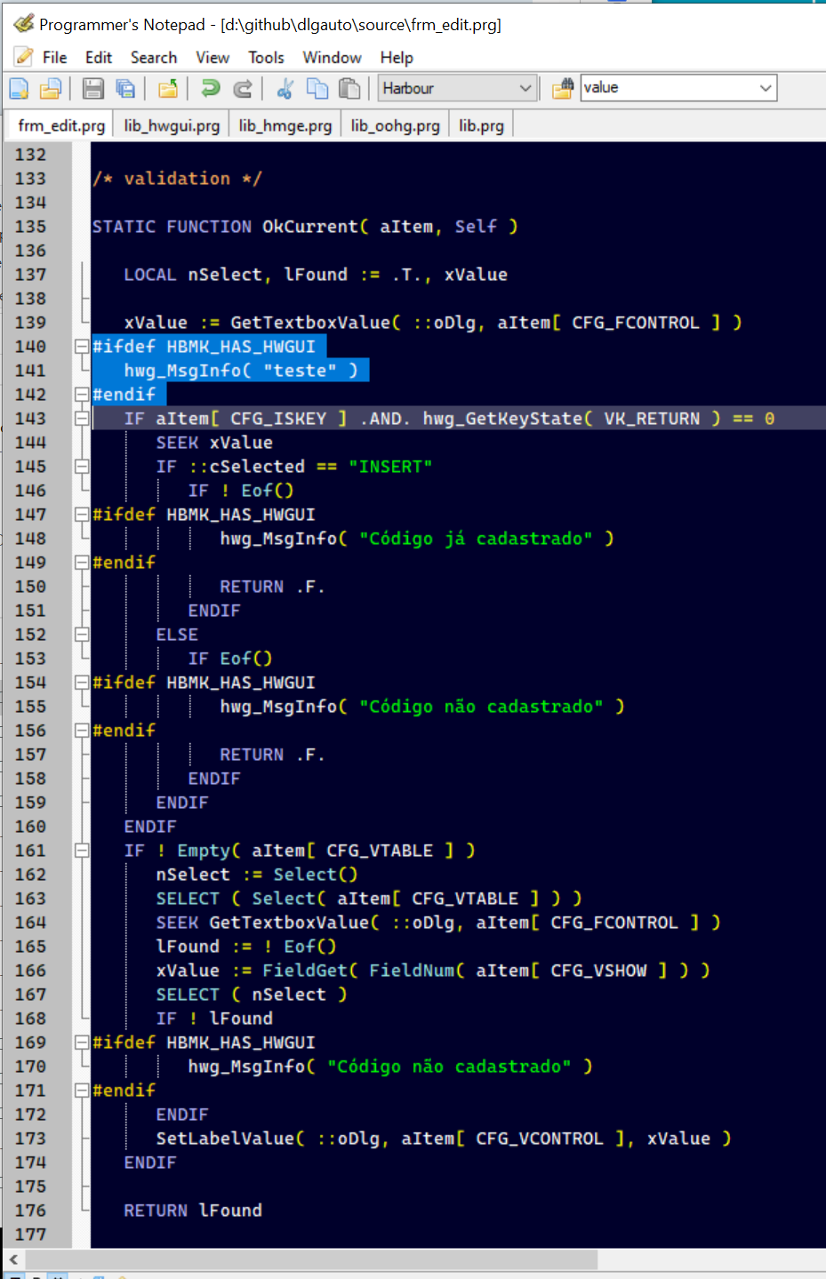Screen dimensions: 826x1279
Task: Click the Open file folder icon
Action: (51, 88)
